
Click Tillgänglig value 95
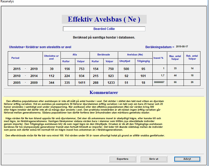[x=143, y=69]
